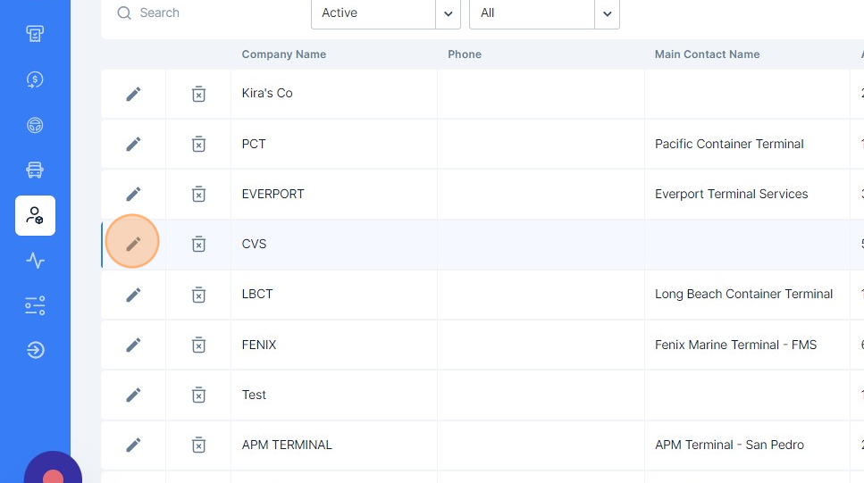Click the round recording widget button
This screenshot has width=864, height=483.
coord(53,468)
